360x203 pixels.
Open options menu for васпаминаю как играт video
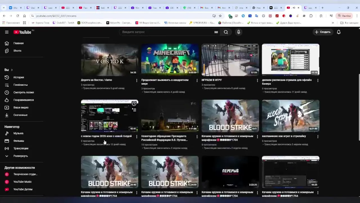point(318,137)
